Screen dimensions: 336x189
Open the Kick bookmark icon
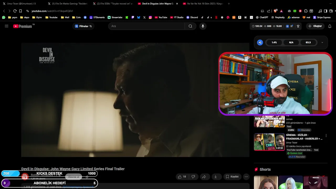point(127,17)
